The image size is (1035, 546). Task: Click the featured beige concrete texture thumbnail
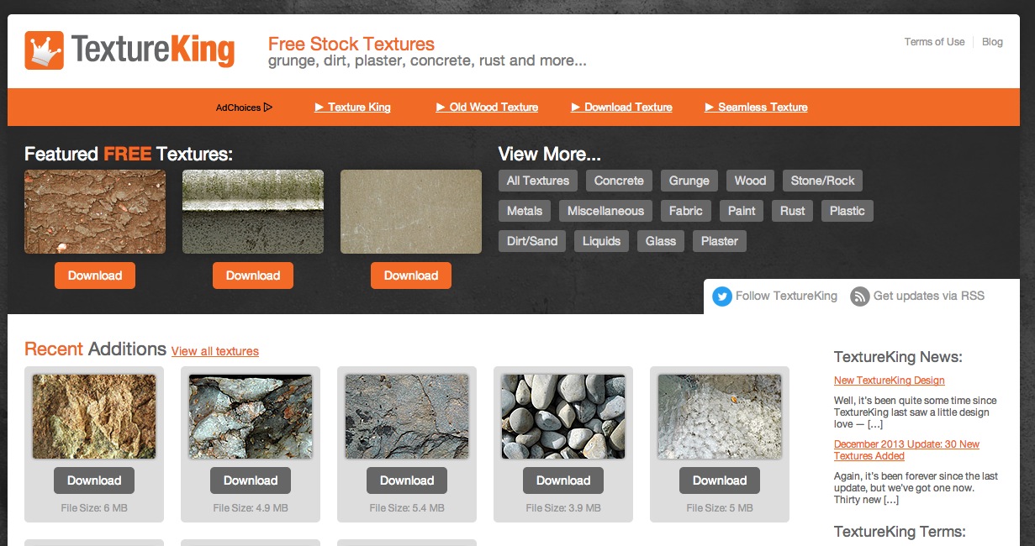[x=411, y=212]
